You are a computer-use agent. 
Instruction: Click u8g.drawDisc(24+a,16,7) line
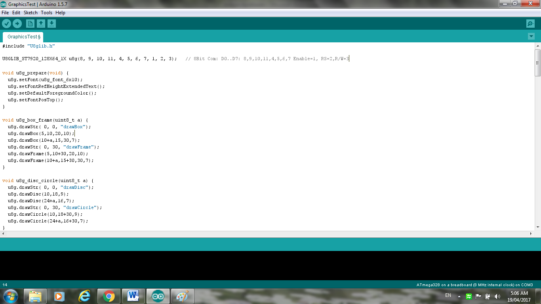41,201
